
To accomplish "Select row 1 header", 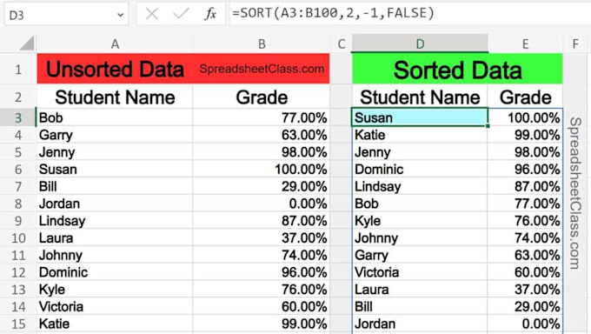I will 18,69.
